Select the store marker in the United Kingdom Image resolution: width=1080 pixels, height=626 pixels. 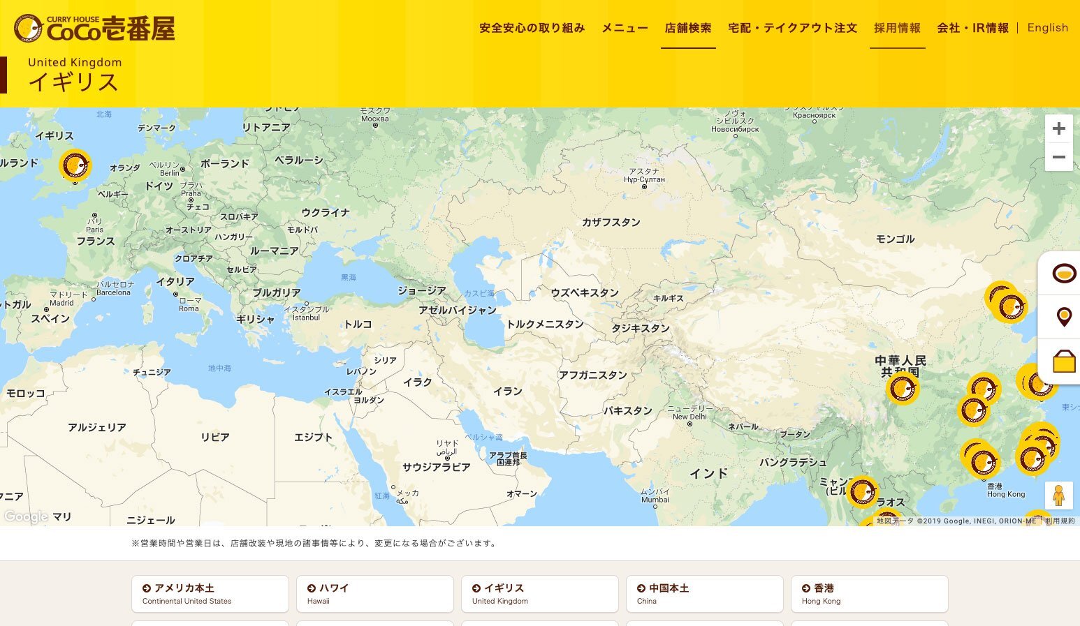point(75,166)
